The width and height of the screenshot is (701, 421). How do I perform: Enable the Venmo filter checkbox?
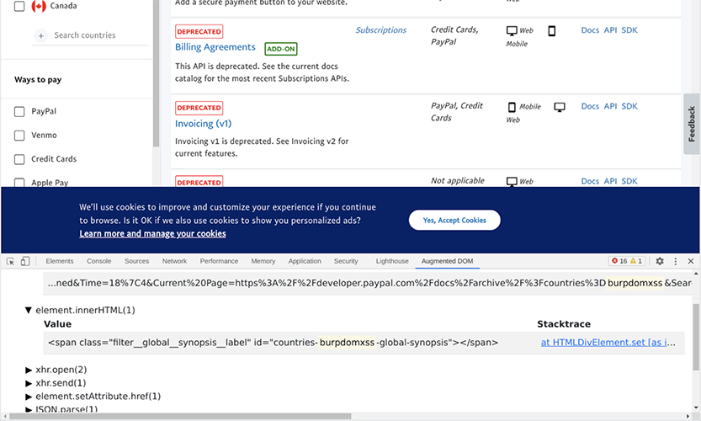pos(19,135)
